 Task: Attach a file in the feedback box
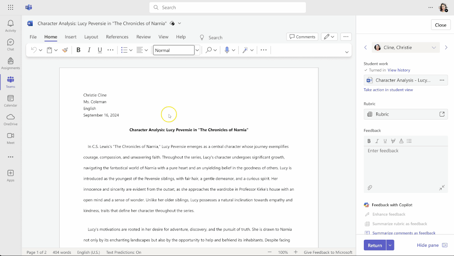coord(370,188)
